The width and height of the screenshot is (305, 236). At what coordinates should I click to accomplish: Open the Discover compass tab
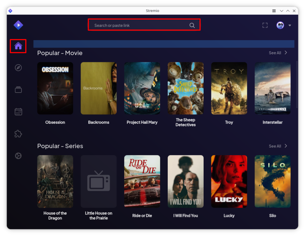click(18, 68)
